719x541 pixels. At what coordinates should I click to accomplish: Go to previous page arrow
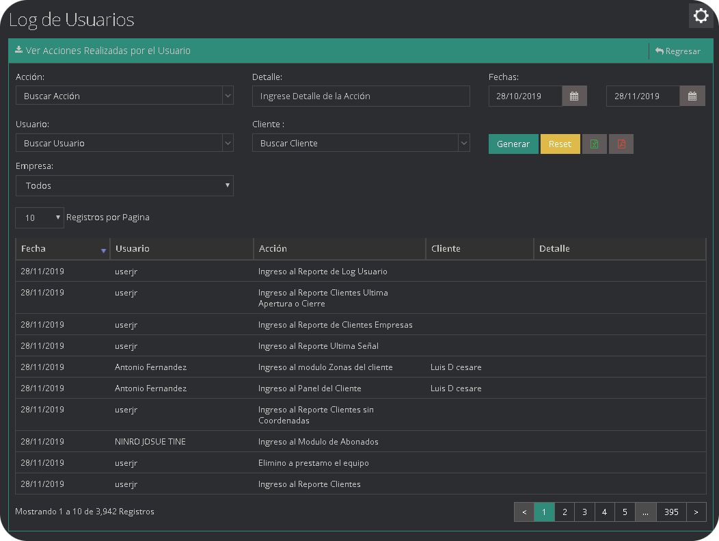click(524, 512)
